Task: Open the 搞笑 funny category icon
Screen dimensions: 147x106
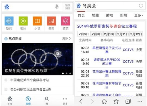Action: 66,21
